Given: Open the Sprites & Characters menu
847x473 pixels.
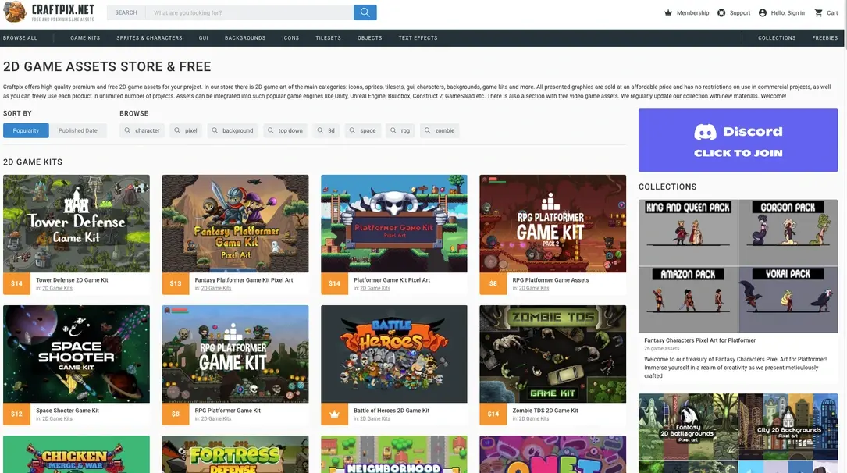Looking at the screenshot, I should 149,38.
